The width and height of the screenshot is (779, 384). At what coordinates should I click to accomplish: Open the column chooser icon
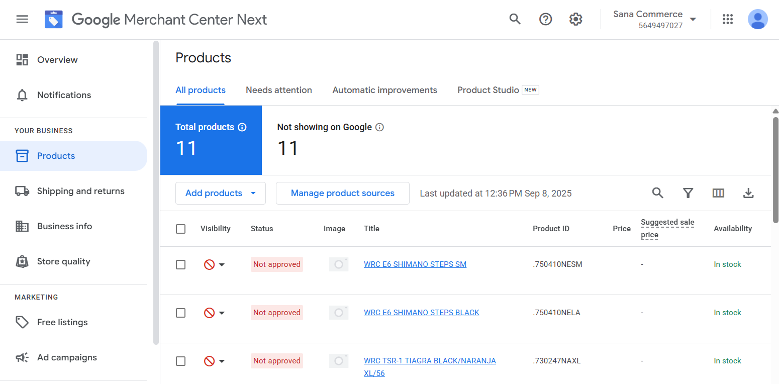718,193
